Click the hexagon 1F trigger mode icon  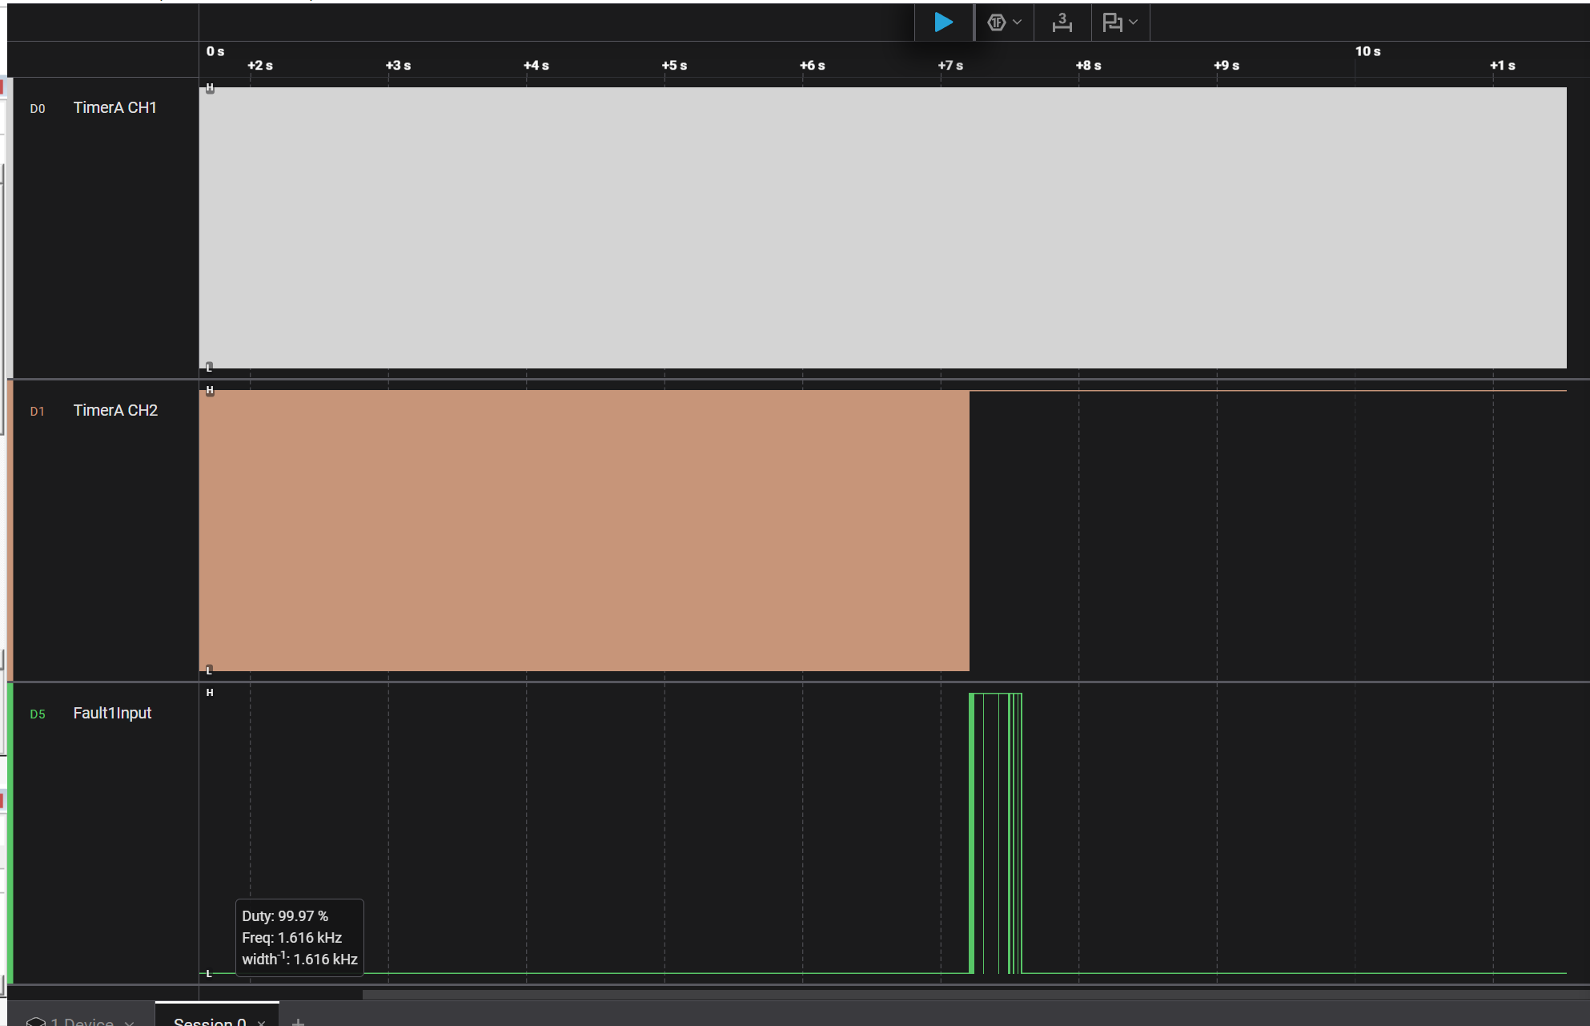tap(996, 22)
